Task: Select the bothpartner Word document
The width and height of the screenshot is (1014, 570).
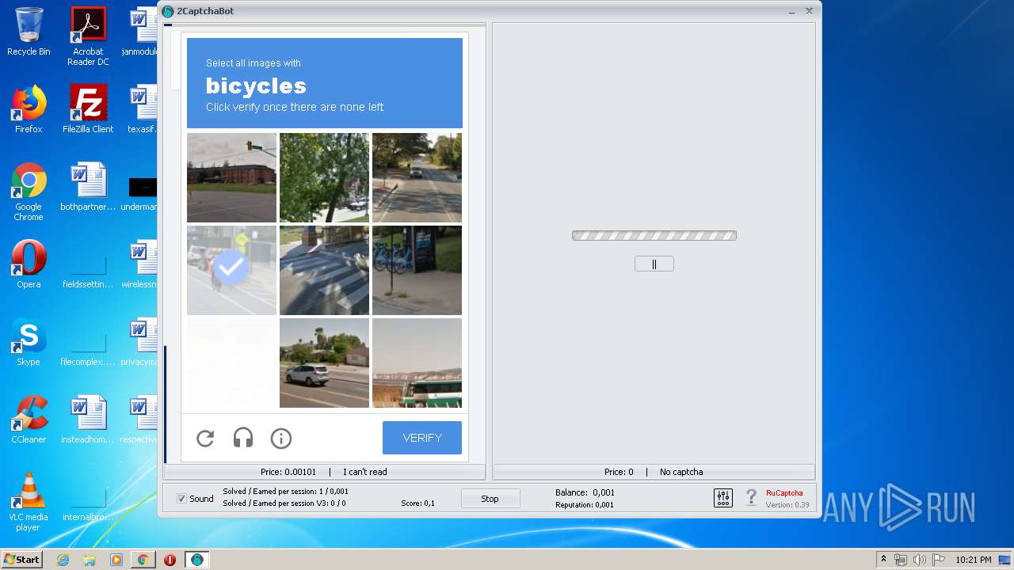Action: (x=88, y=187)
